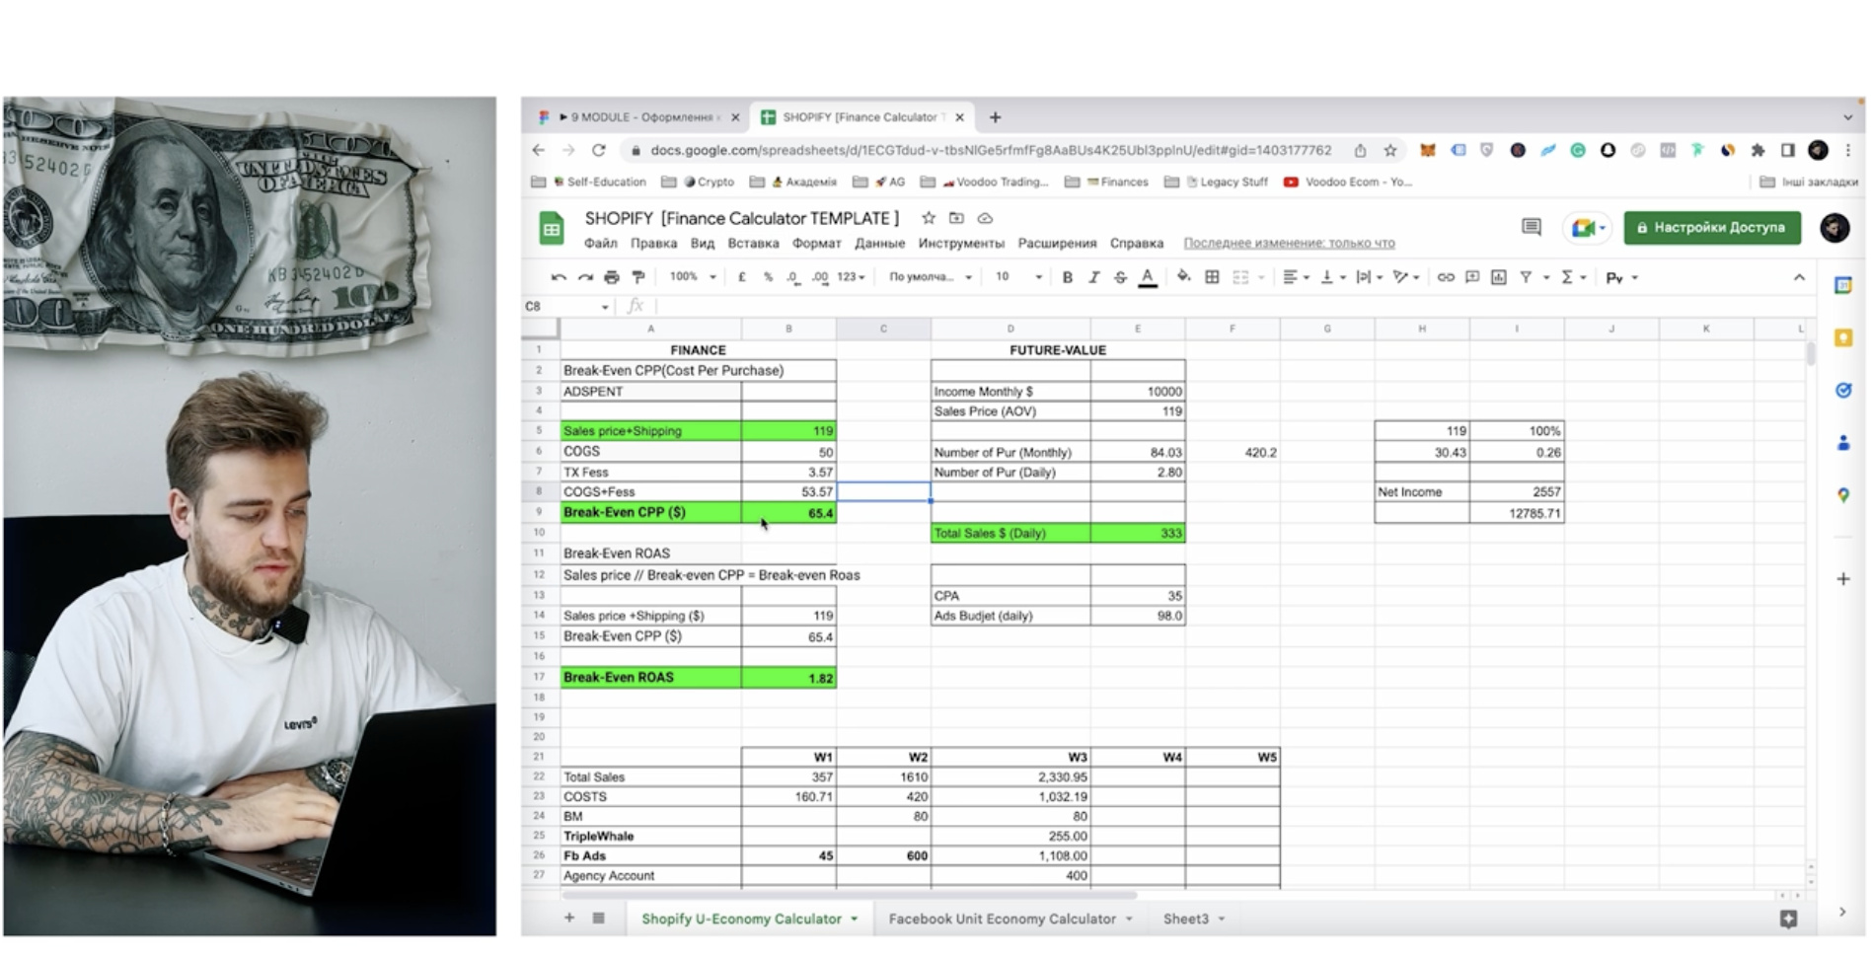Print the spreadsheet
The width and height of the screenshot is (1871, 959).
click(612, 277)
